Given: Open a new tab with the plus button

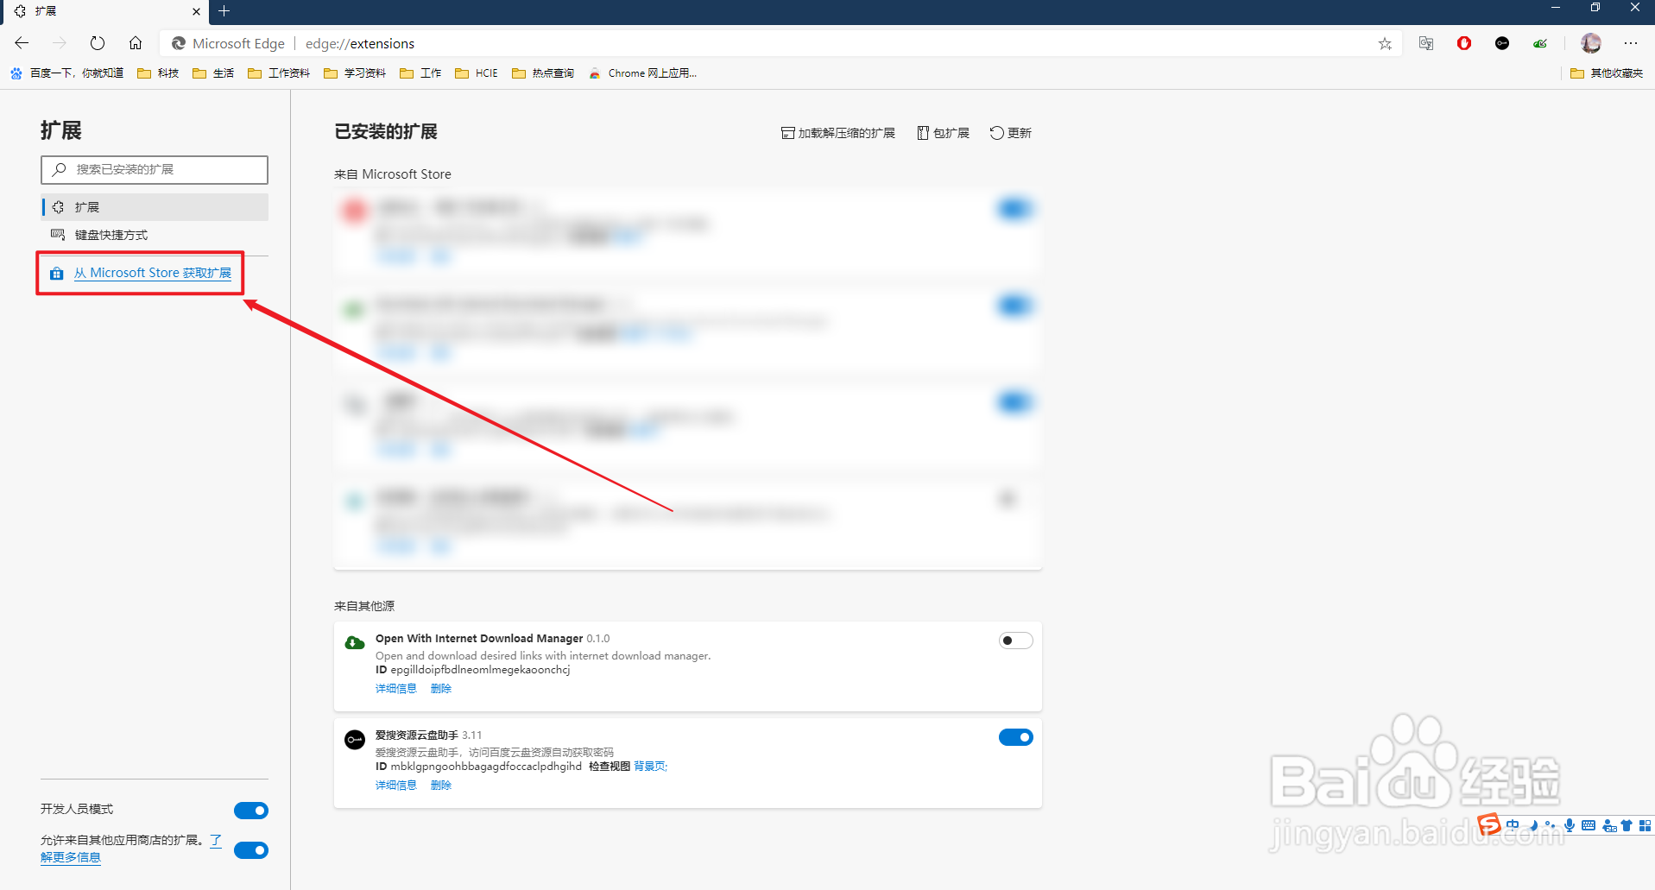Looking at the screenshot, I should tap(224, 11).
